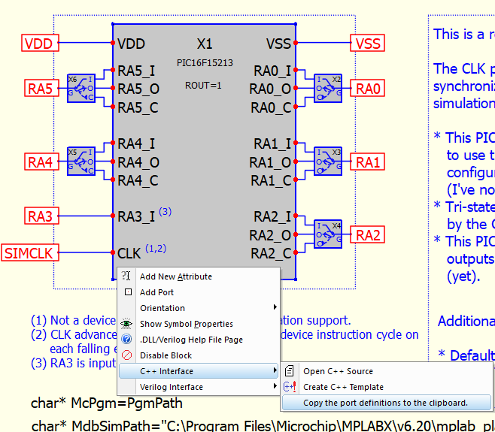Image resolution: width=495 pixels, height=432 pixels.
Task: Click the VSS net label box
Action: [367, 43]
